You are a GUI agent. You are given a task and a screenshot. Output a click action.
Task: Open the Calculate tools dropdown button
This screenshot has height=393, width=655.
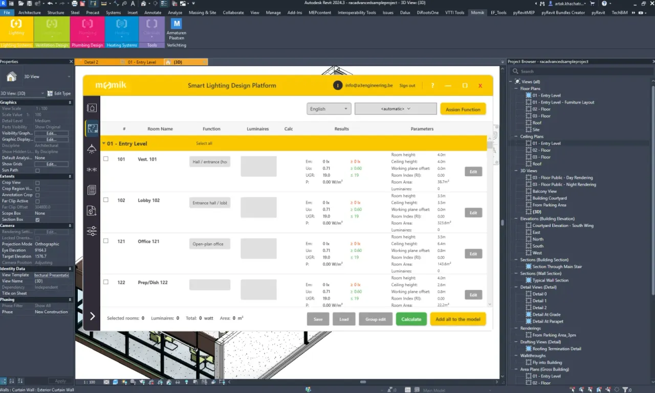(x=152, y=29)
